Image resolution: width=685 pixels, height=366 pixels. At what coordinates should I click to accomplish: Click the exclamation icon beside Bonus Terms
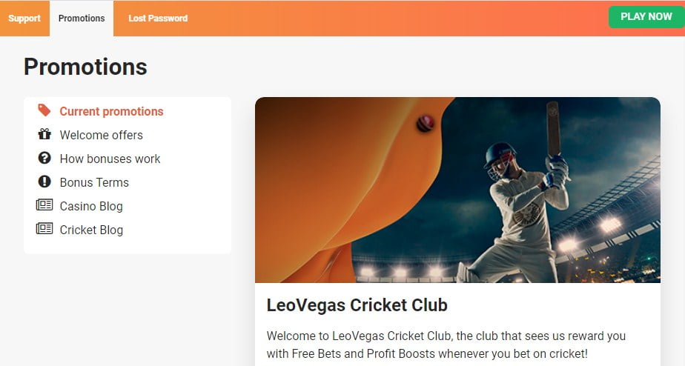tap(44, 182)
